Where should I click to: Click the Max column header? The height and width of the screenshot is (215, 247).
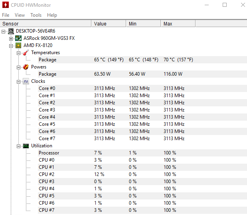178,24
